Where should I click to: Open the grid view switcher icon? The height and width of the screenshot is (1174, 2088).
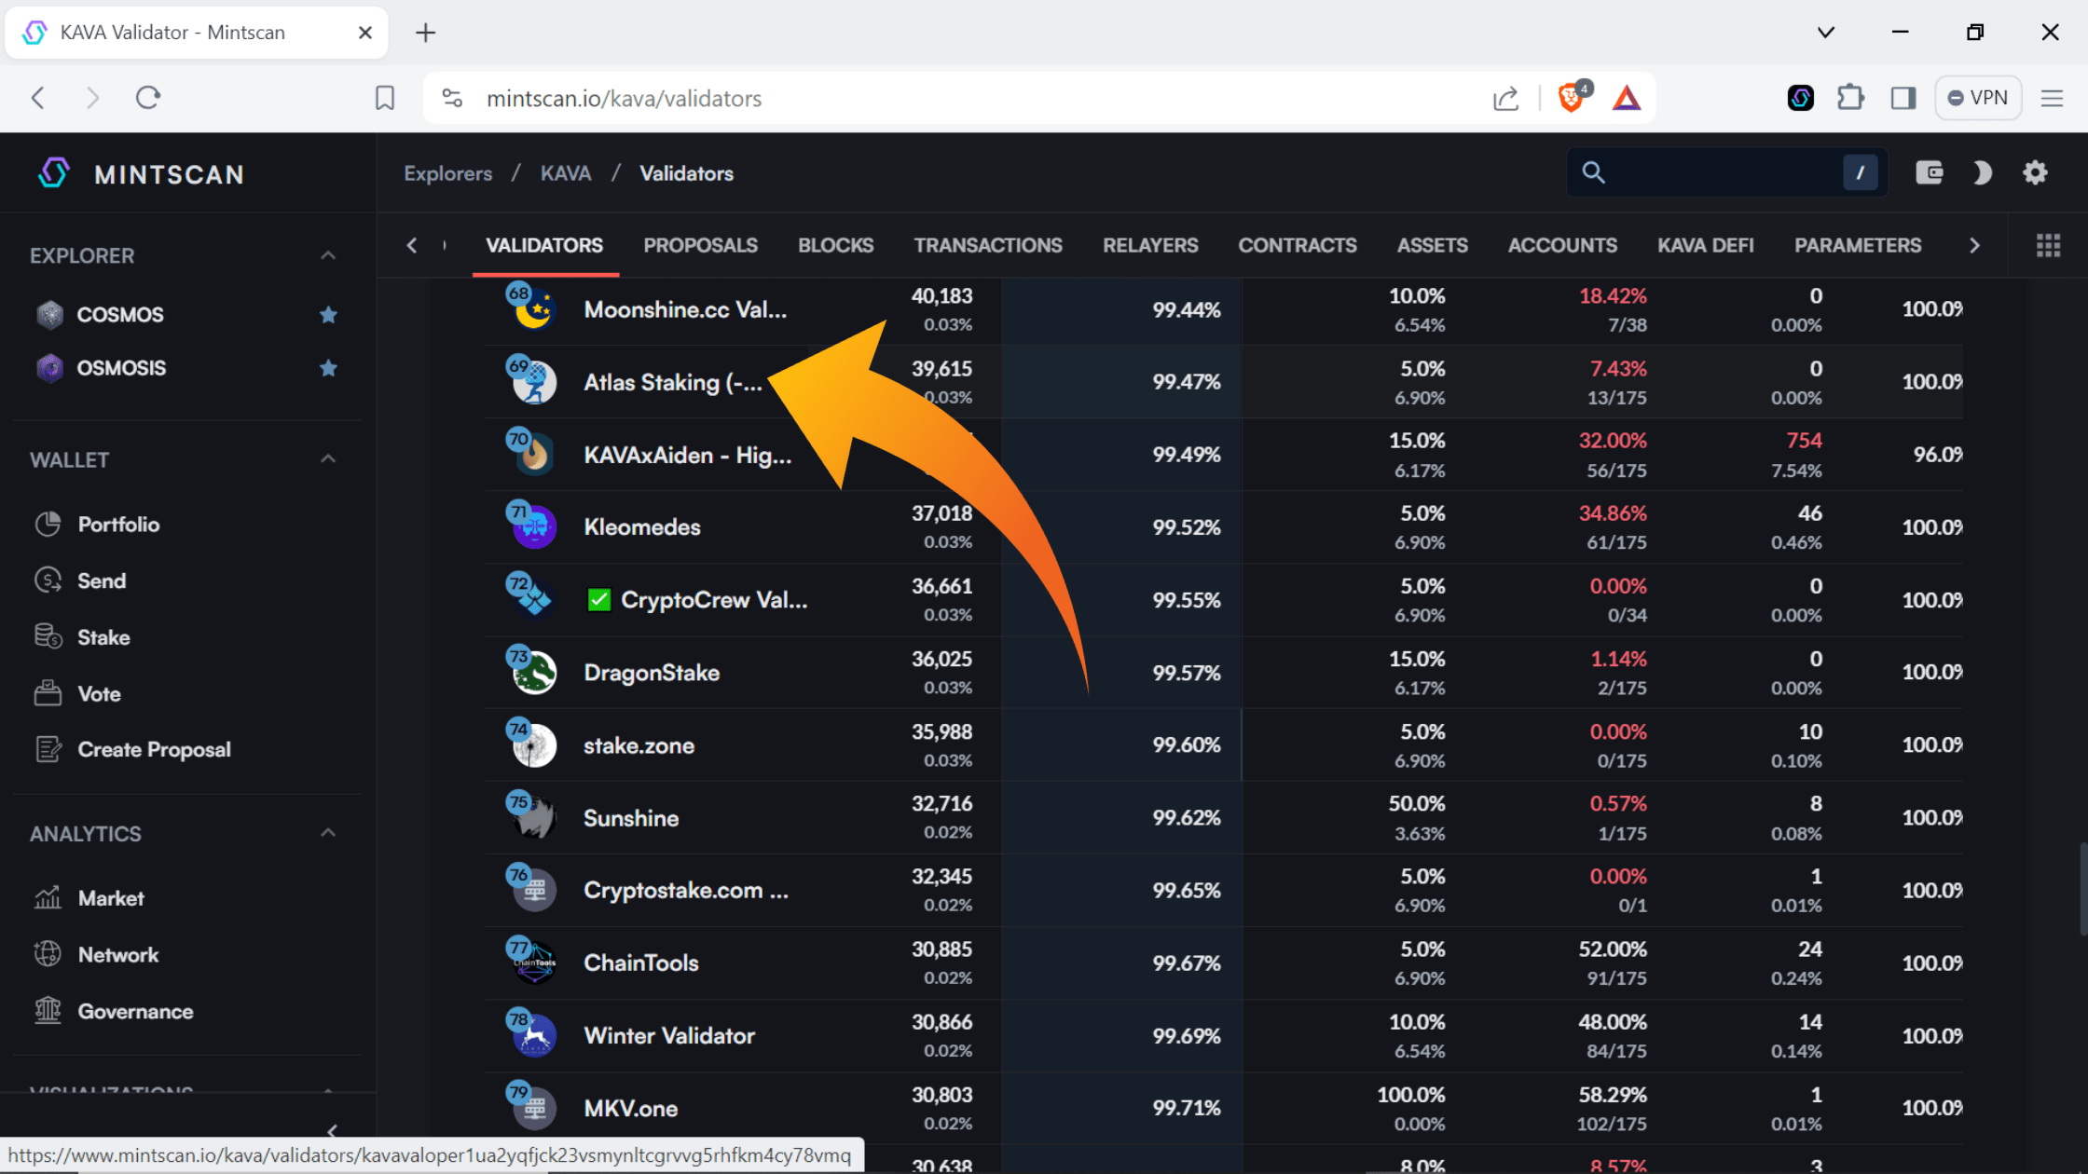tap(2048, 245)
